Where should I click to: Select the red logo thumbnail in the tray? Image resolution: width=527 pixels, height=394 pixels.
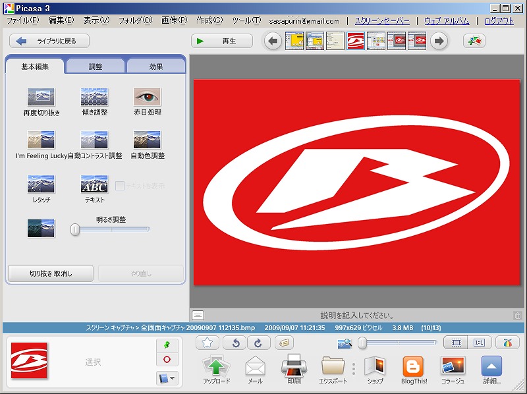[29, 360]
